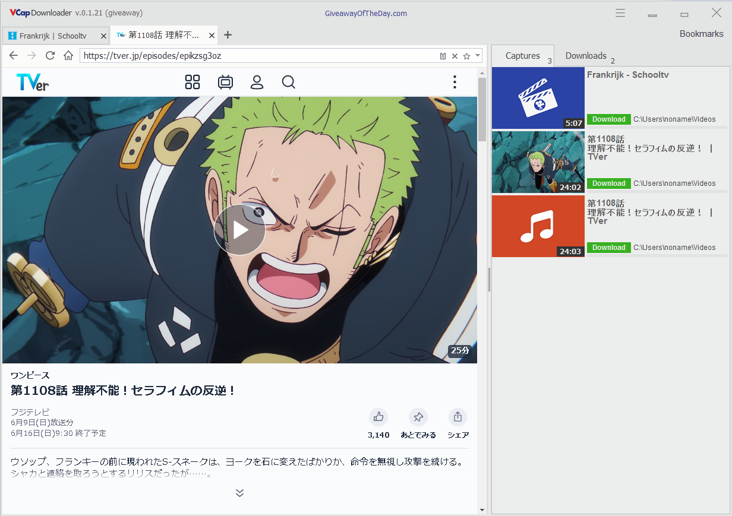Viewport: 732px width, 516px height.
Task: Click the フジテレビ broadcaster name
Action: click(30, 412)
